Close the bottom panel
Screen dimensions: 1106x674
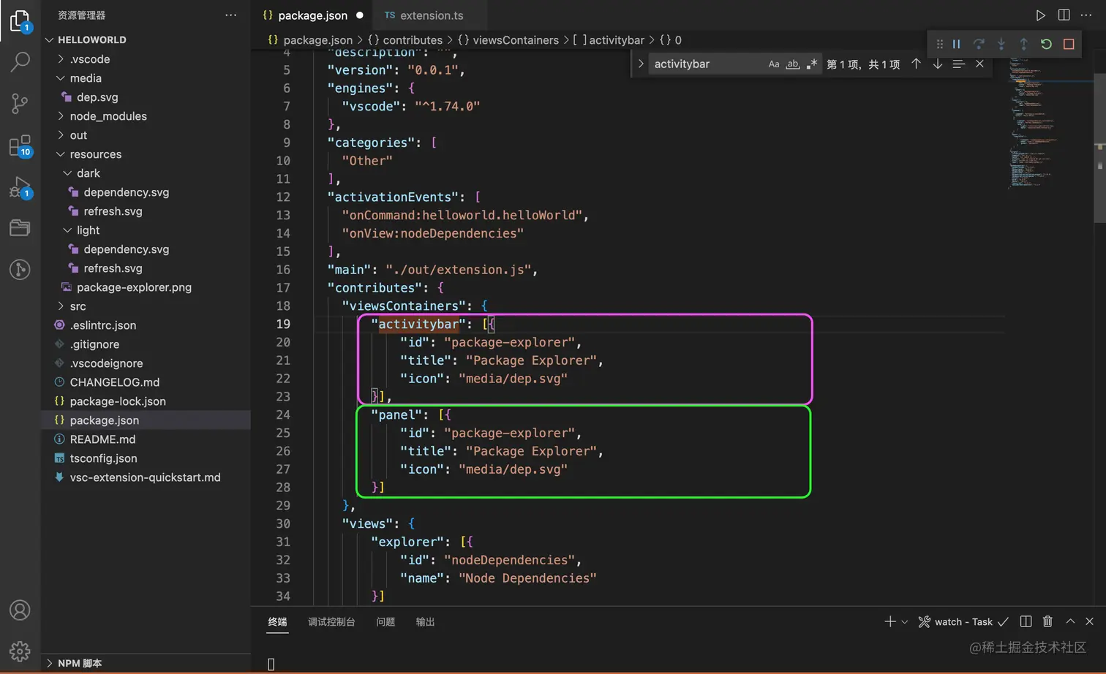1089,622
